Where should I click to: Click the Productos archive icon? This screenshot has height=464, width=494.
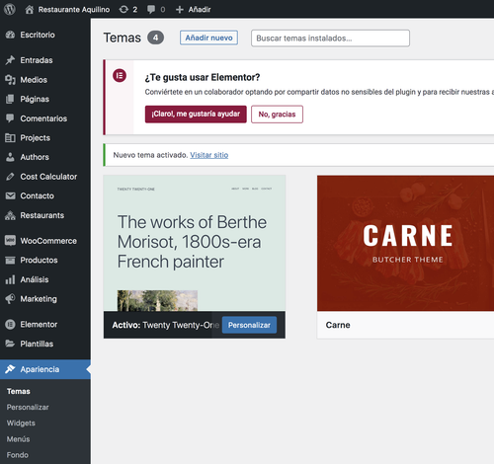coord(10,261)
